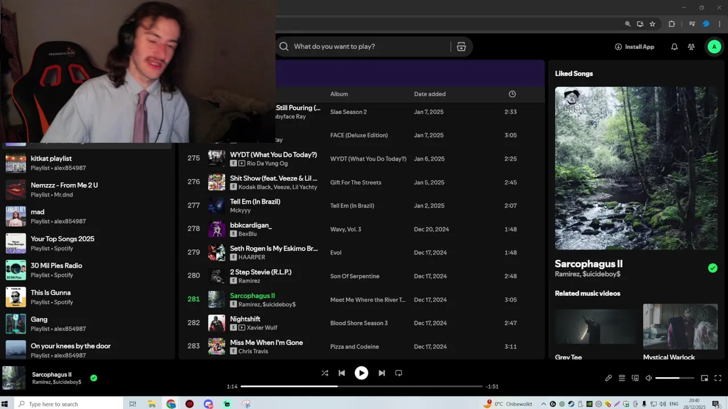Select the song Tell Em (In Brazil)
This screenshot has height=409, width=728.
tap(255, 202)
